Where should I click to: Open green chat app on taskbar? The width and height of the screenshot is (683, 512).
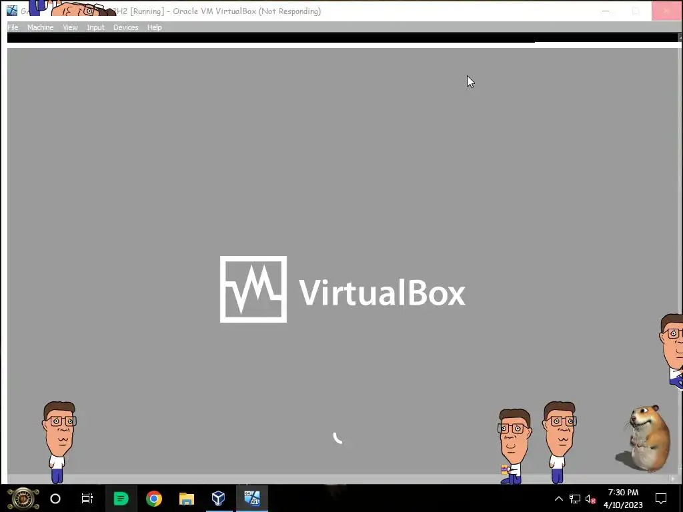[x=121, y=499]
